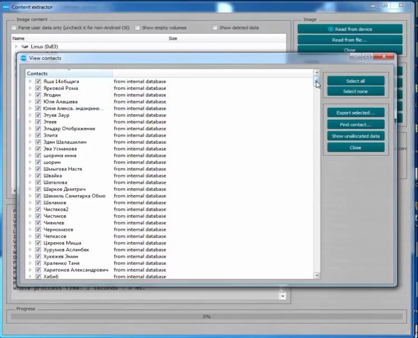Expand the Эдян Шалашилин row
The width and height of the screenshot is (418, 338).
[x=30, y=142]
